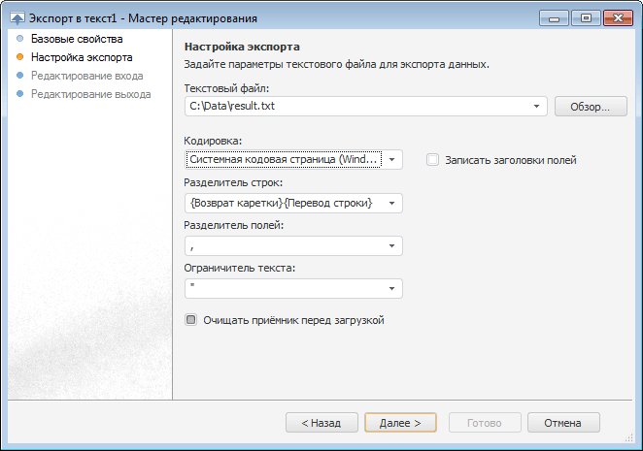Click the bullet icon beside Редактирование входа

tap(19, 76)
